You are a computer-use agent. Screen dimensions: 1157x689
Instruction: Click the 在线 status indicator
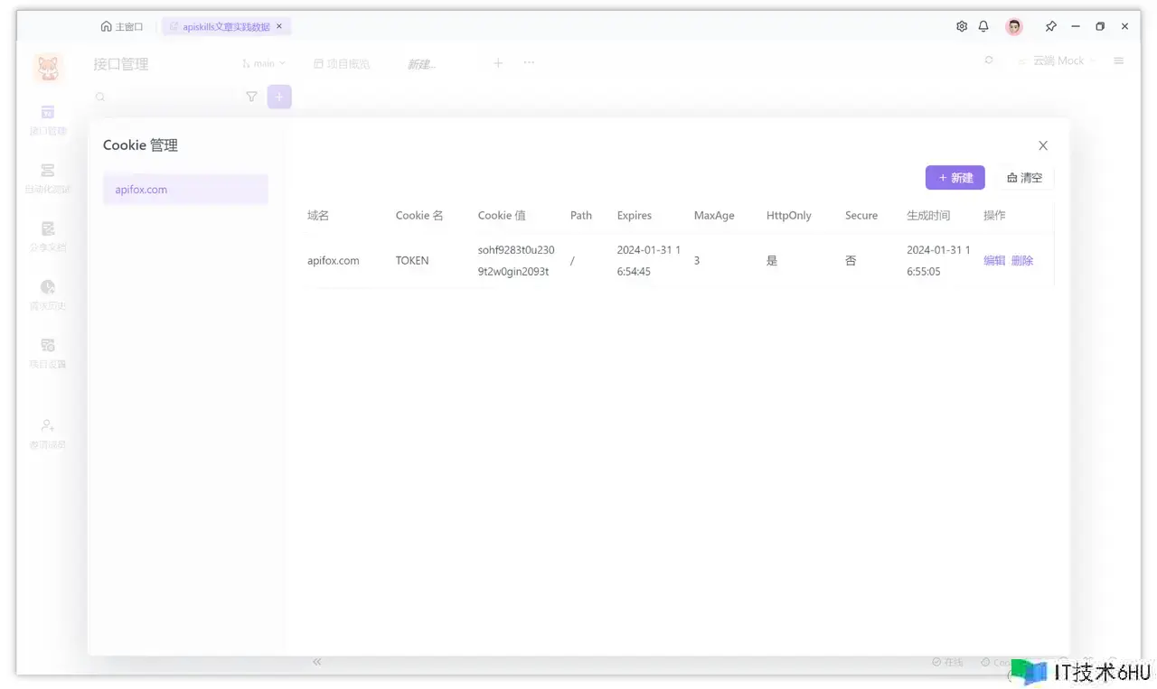(947, 662)
